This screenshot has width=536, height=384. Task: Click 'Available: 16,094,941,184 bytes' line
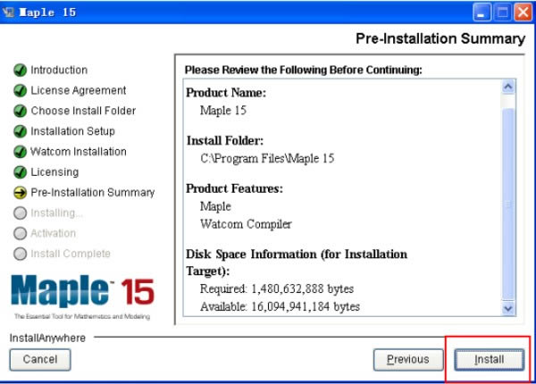pyautogui.click(x=280, y=307)
